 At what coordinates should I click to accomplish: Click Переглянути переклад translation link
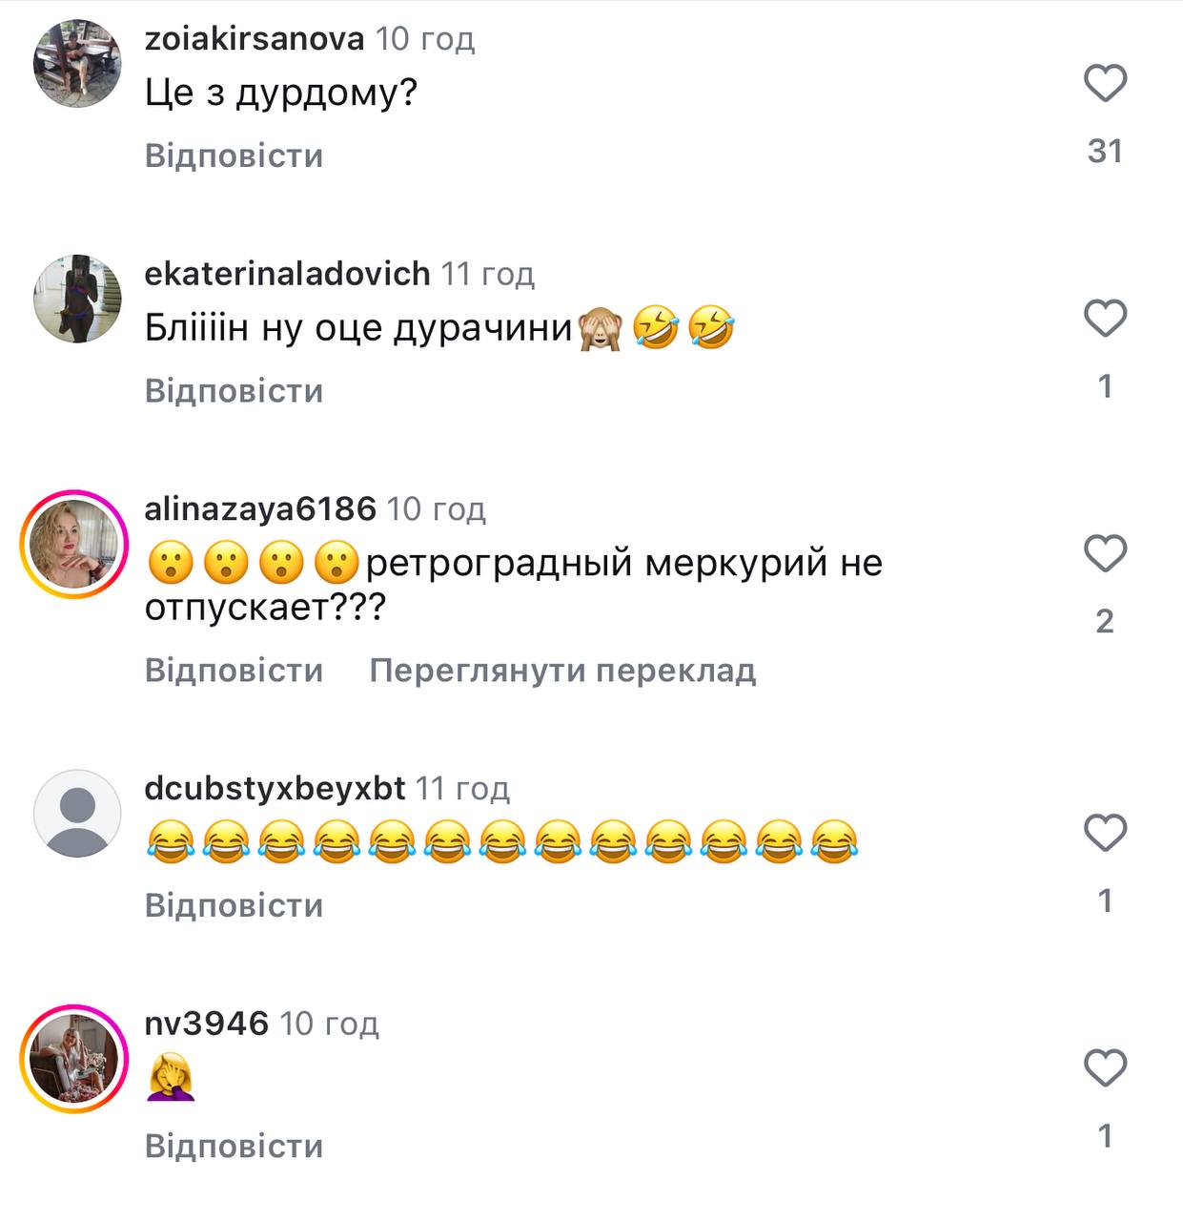562,671
